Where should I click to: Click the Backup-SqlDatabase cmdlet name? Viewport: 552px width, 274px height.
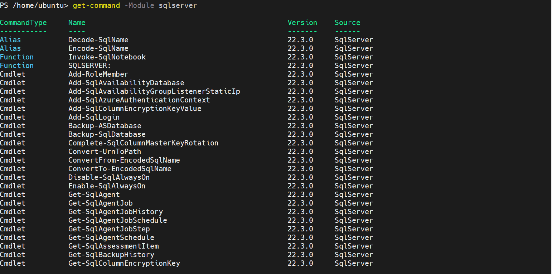point(107,134)
